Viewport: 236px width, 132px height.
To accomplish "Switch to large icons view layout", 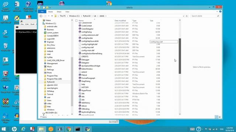I will point(220,117).
